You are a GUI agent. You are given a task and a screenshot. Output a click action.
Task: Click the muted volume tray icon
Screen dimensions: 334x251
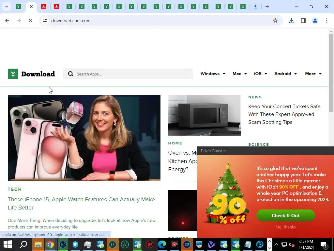point(292,244)
